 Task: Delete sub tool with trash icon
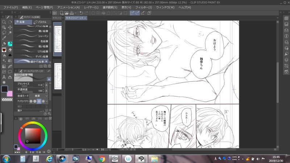49,66
